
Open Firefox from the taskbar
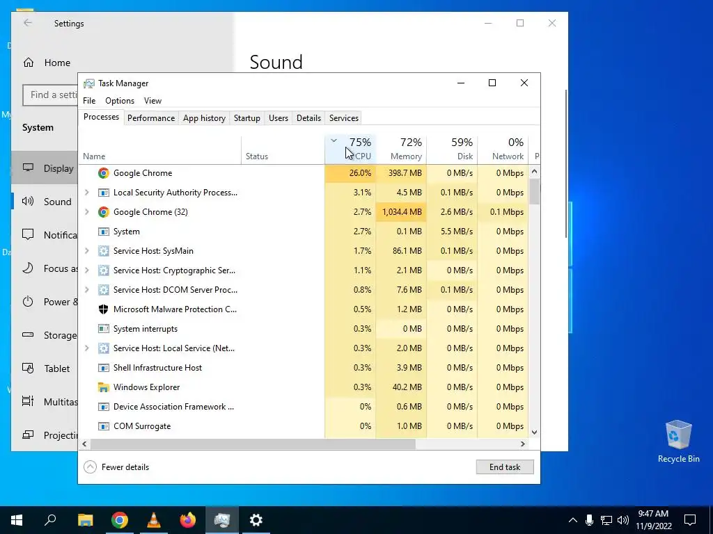pyautogui.click(x=188, y=520)
